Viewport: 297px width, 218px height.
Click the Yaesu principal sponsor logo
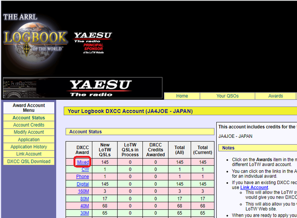[93, 43]
